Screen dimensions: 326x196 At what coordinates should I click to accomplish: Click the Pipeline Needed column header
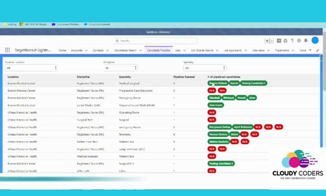point(184,77)
